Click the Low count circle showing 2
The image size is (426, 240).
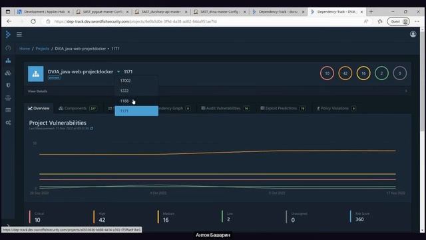381,73
